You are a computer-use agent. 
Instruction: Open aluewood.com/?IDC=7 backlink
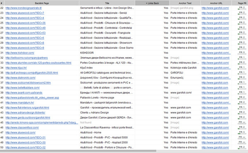[x=25, y=13]
